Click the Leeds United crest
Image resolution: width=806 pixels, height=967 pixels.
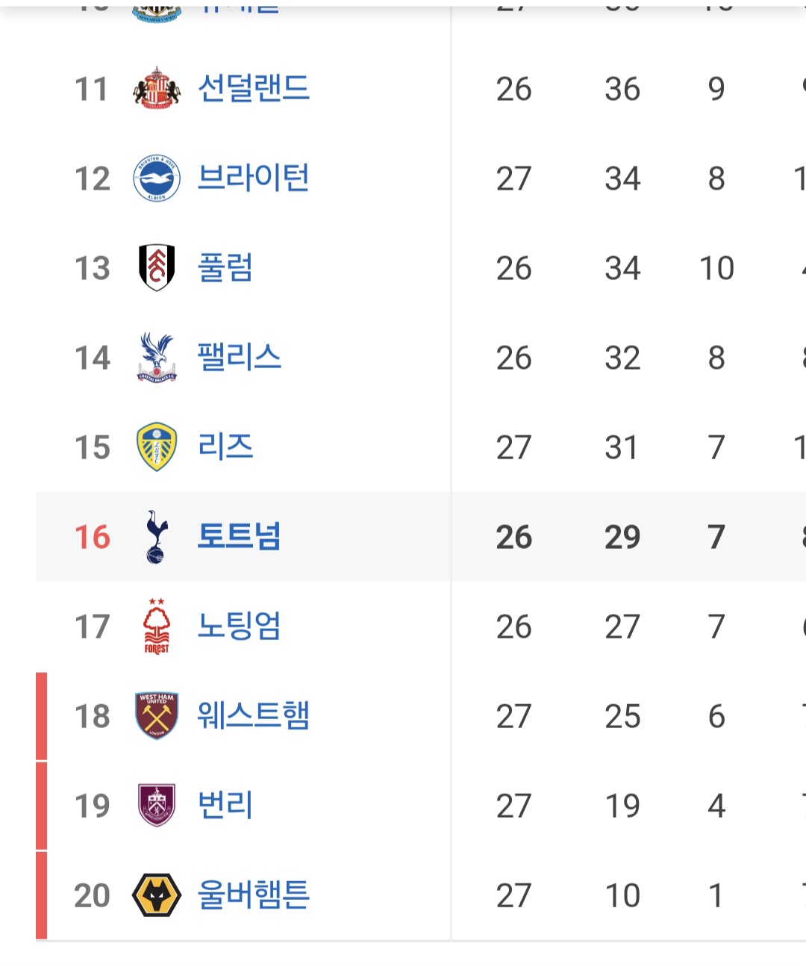tap(157, 447)
